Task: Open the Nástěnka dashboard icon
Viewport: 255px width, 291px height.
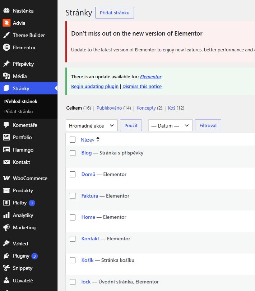Action: point(6,10)
